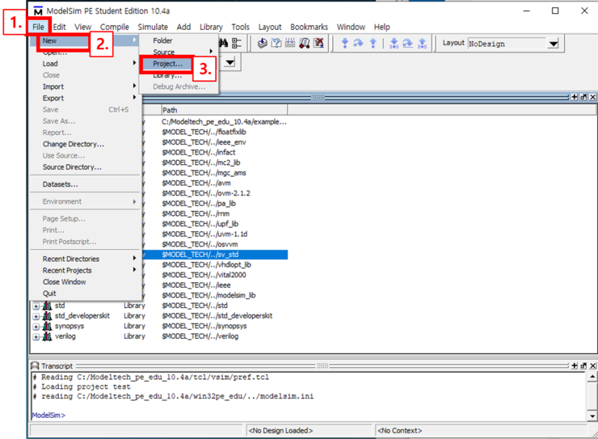
Task: Click the Step Out up-arrow icon
Action: click(x=373, y=43)
